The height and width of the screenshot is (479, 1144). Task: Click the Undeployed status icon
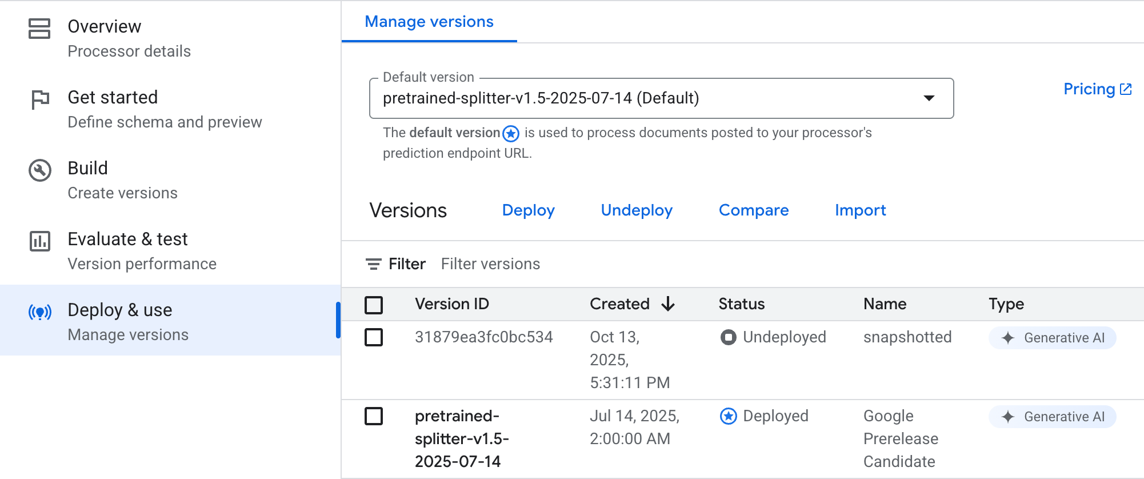point(728,337)
